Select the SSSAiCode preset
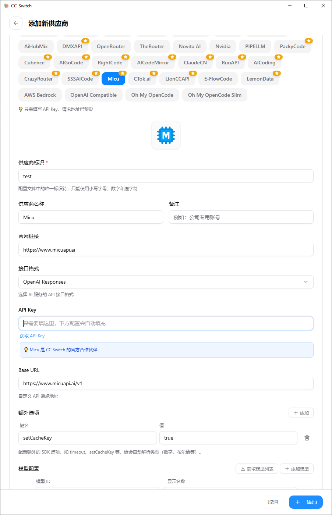 point(80,79)
